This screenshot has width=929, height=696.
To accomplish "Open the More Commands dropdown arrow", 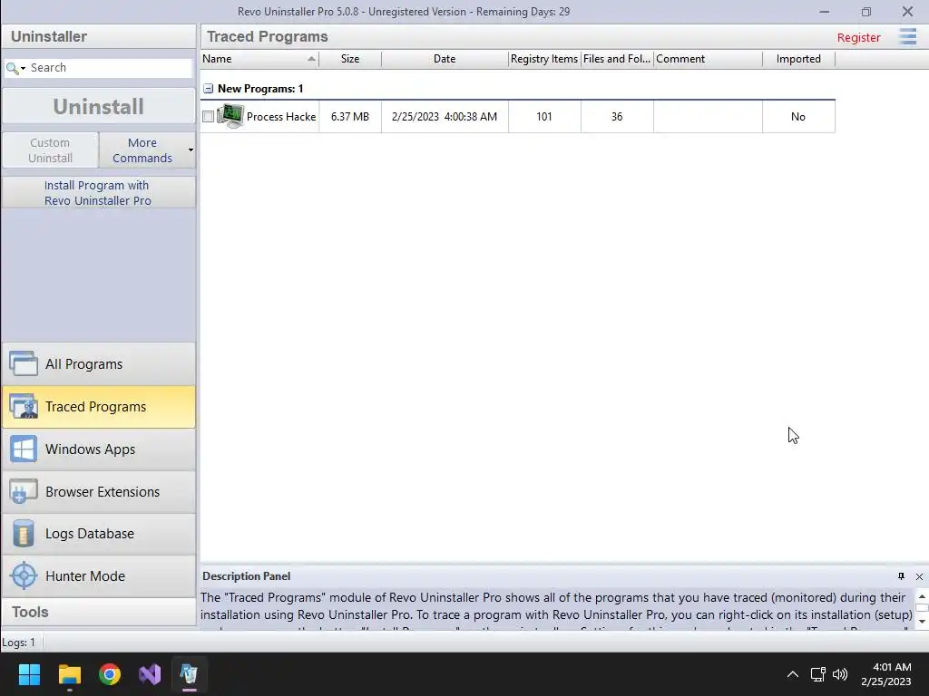I will pos(191,150).
